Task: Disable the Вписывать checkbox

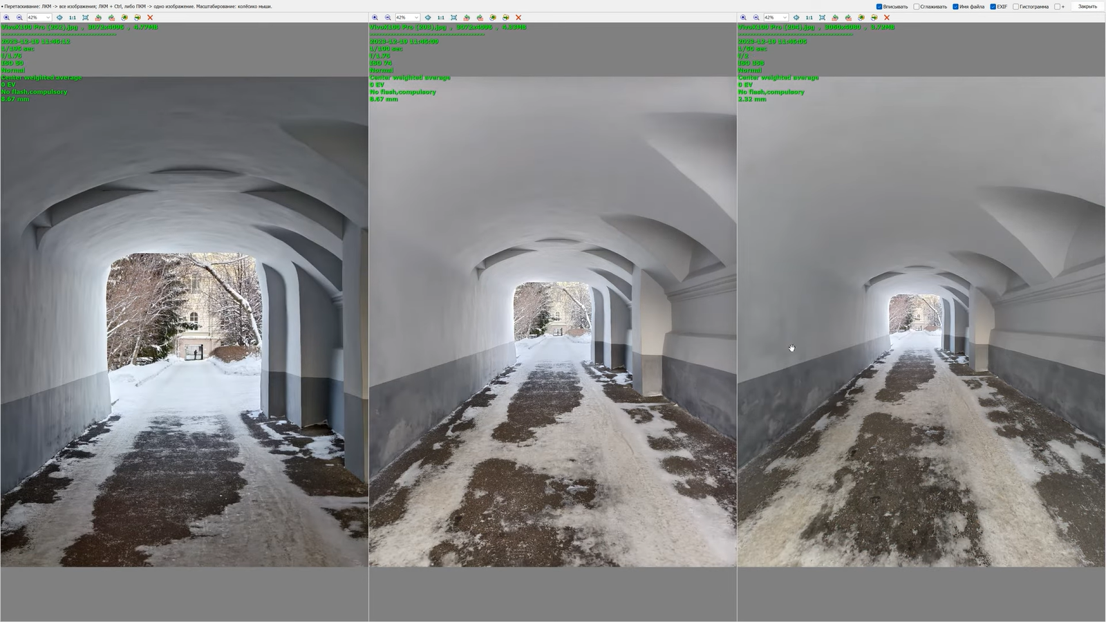Action: [879, 7]
